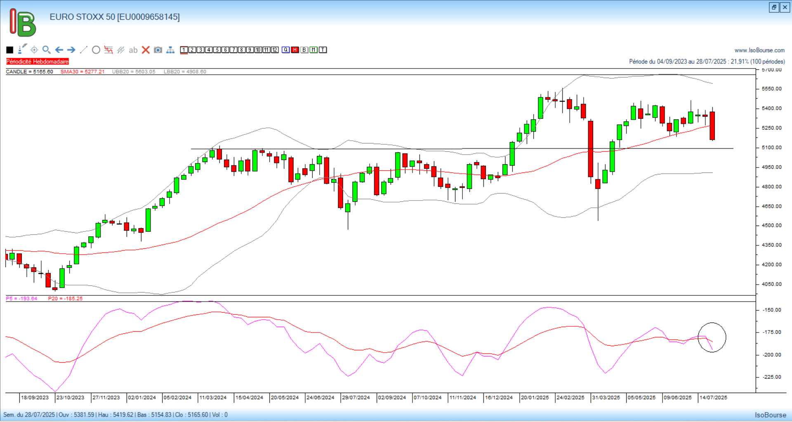Delete drawings with the red X
Image resolution: width=792 pixels, height=422 pixels.
click(x=146, y=50)
